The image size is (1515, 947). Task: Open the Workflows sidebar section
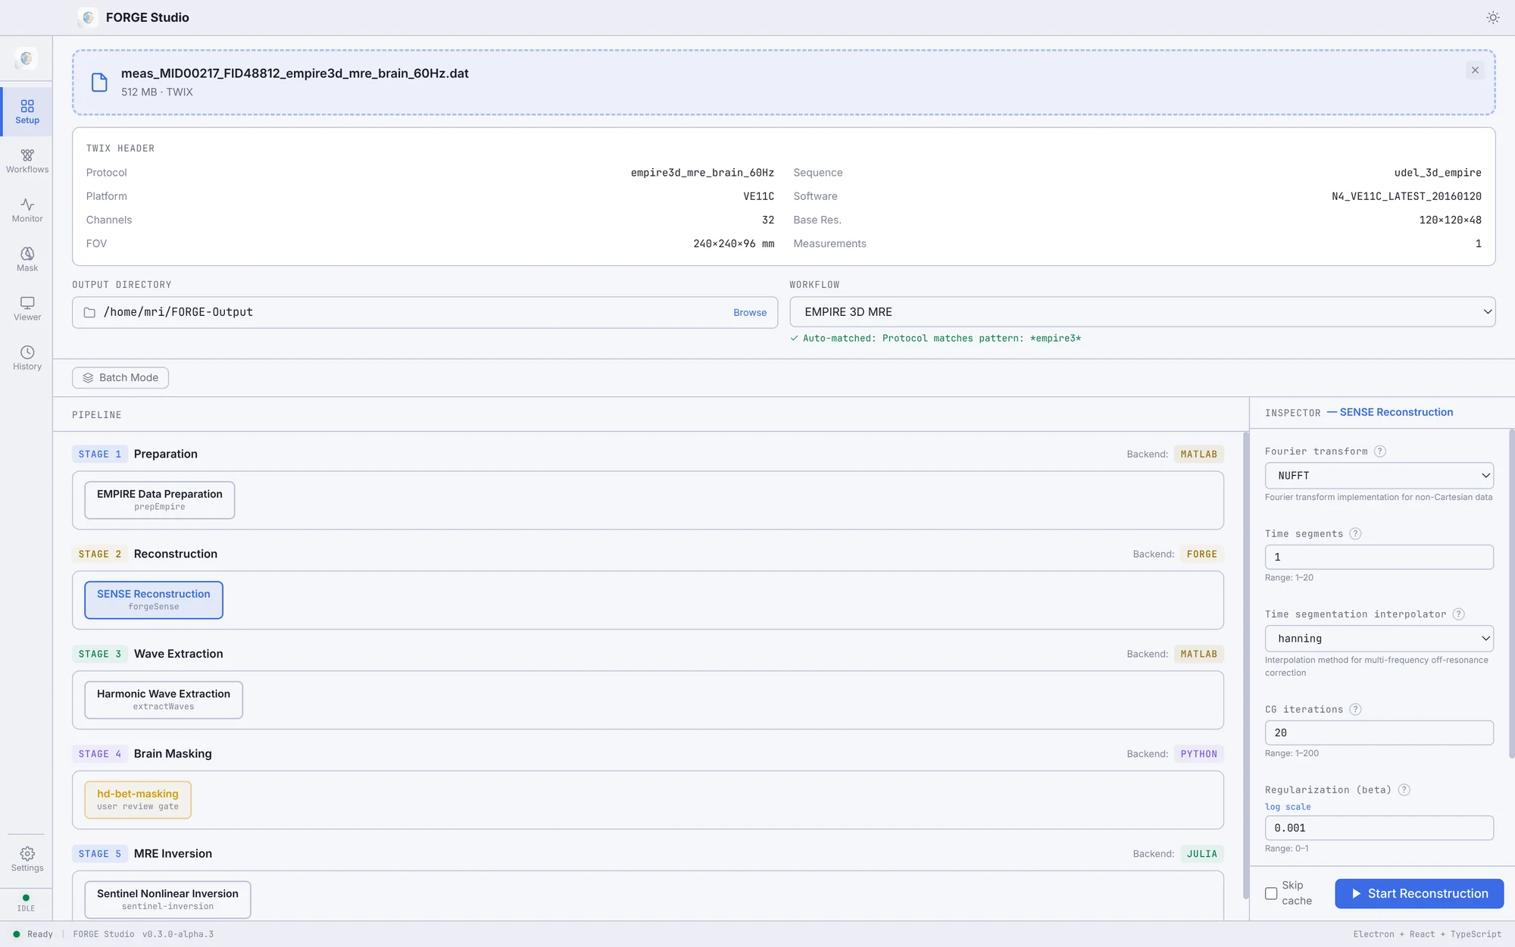27,161
